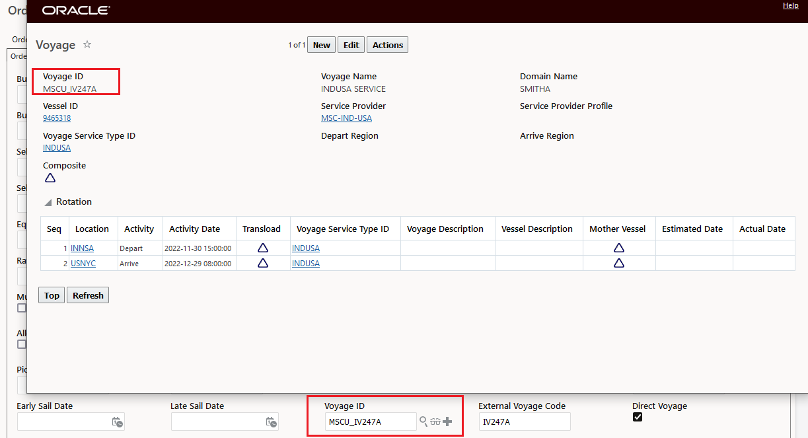Open USNYC location link
Image resolution: width=808 pixels, height=438 pixels.
(83, 264)
